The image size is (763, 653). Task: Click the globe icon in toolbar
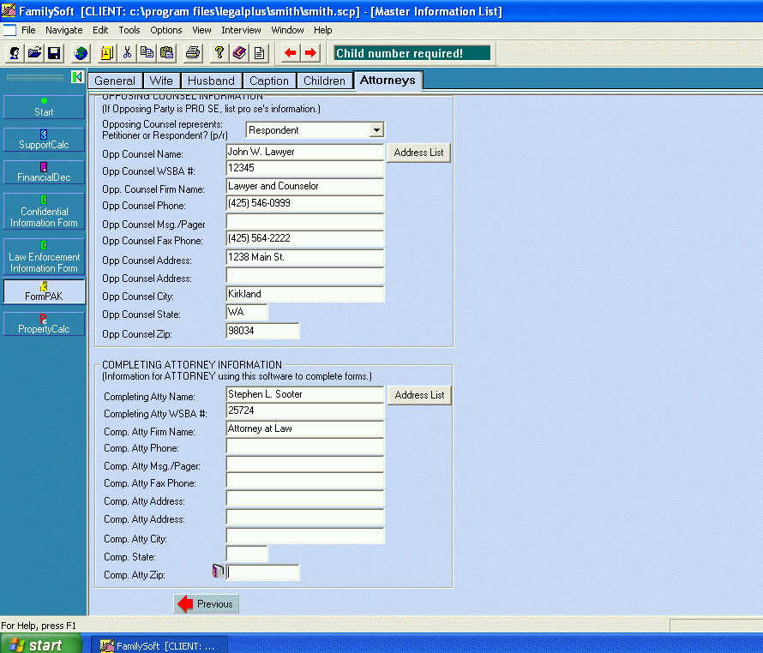click(81, 53)
